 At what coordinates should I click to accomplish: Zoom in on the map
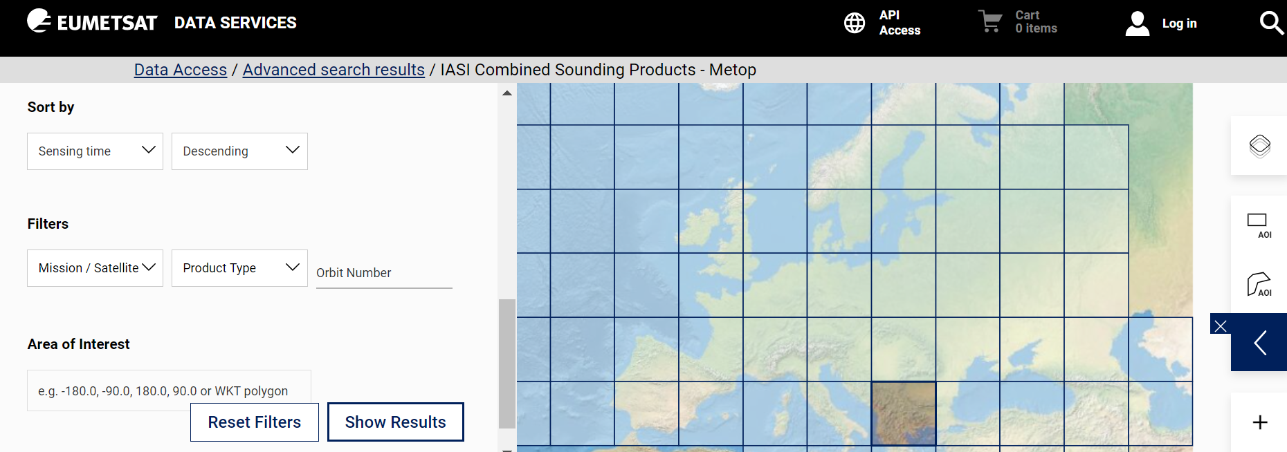pos(1259,422)
